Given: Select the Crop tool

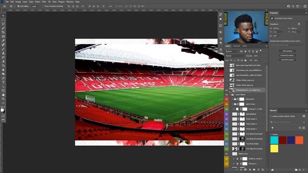Looking at the screenshot, I should click(3, 32).
